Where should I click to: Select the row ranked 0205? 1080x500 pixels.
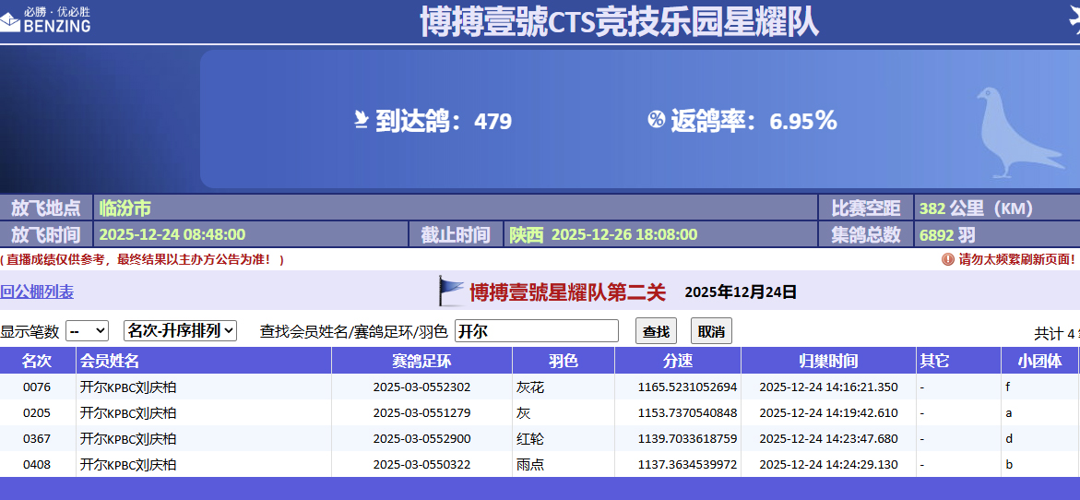point(37,413)
